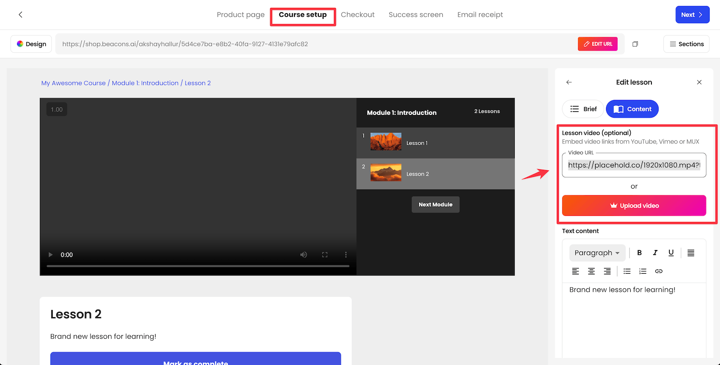The height and width of the screenshot is (365, 720).
Task: Open the Sections menu
Action: click(686, 44)
